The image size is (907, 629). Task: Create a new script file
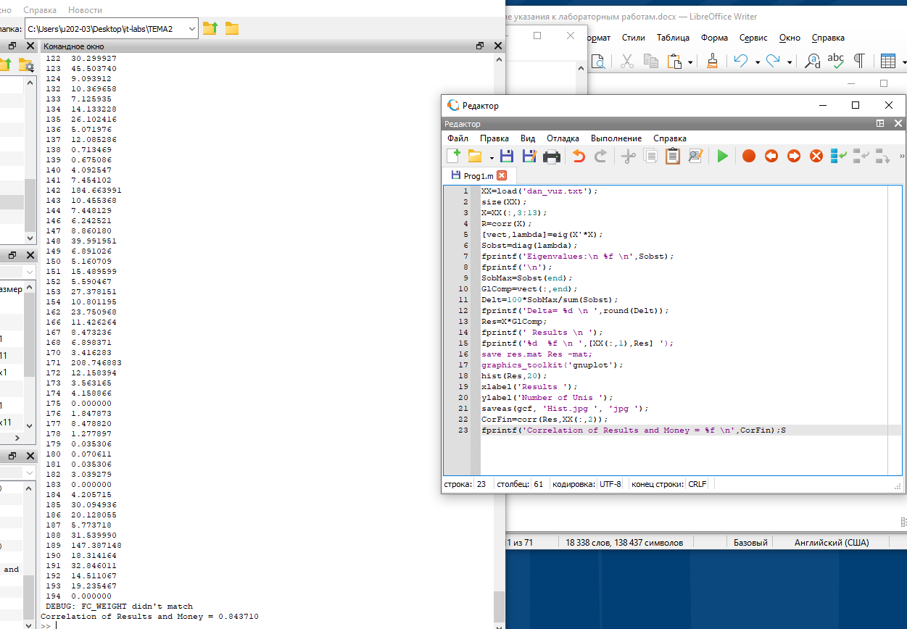click(453, 156)
